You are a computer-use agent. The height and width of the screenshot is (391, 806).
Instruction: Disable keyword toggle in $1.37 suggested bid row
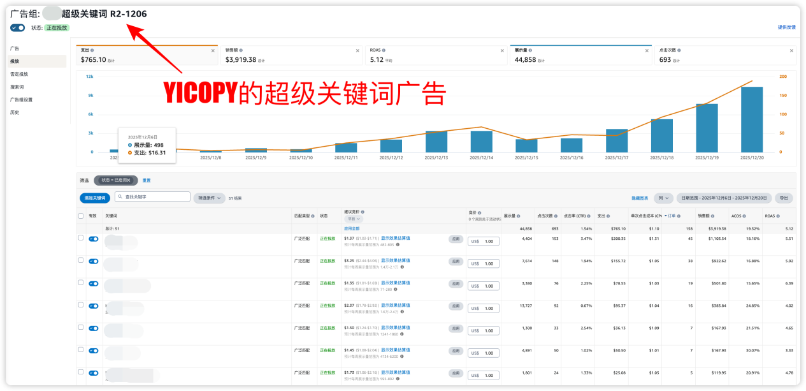(x=94, y=239)
